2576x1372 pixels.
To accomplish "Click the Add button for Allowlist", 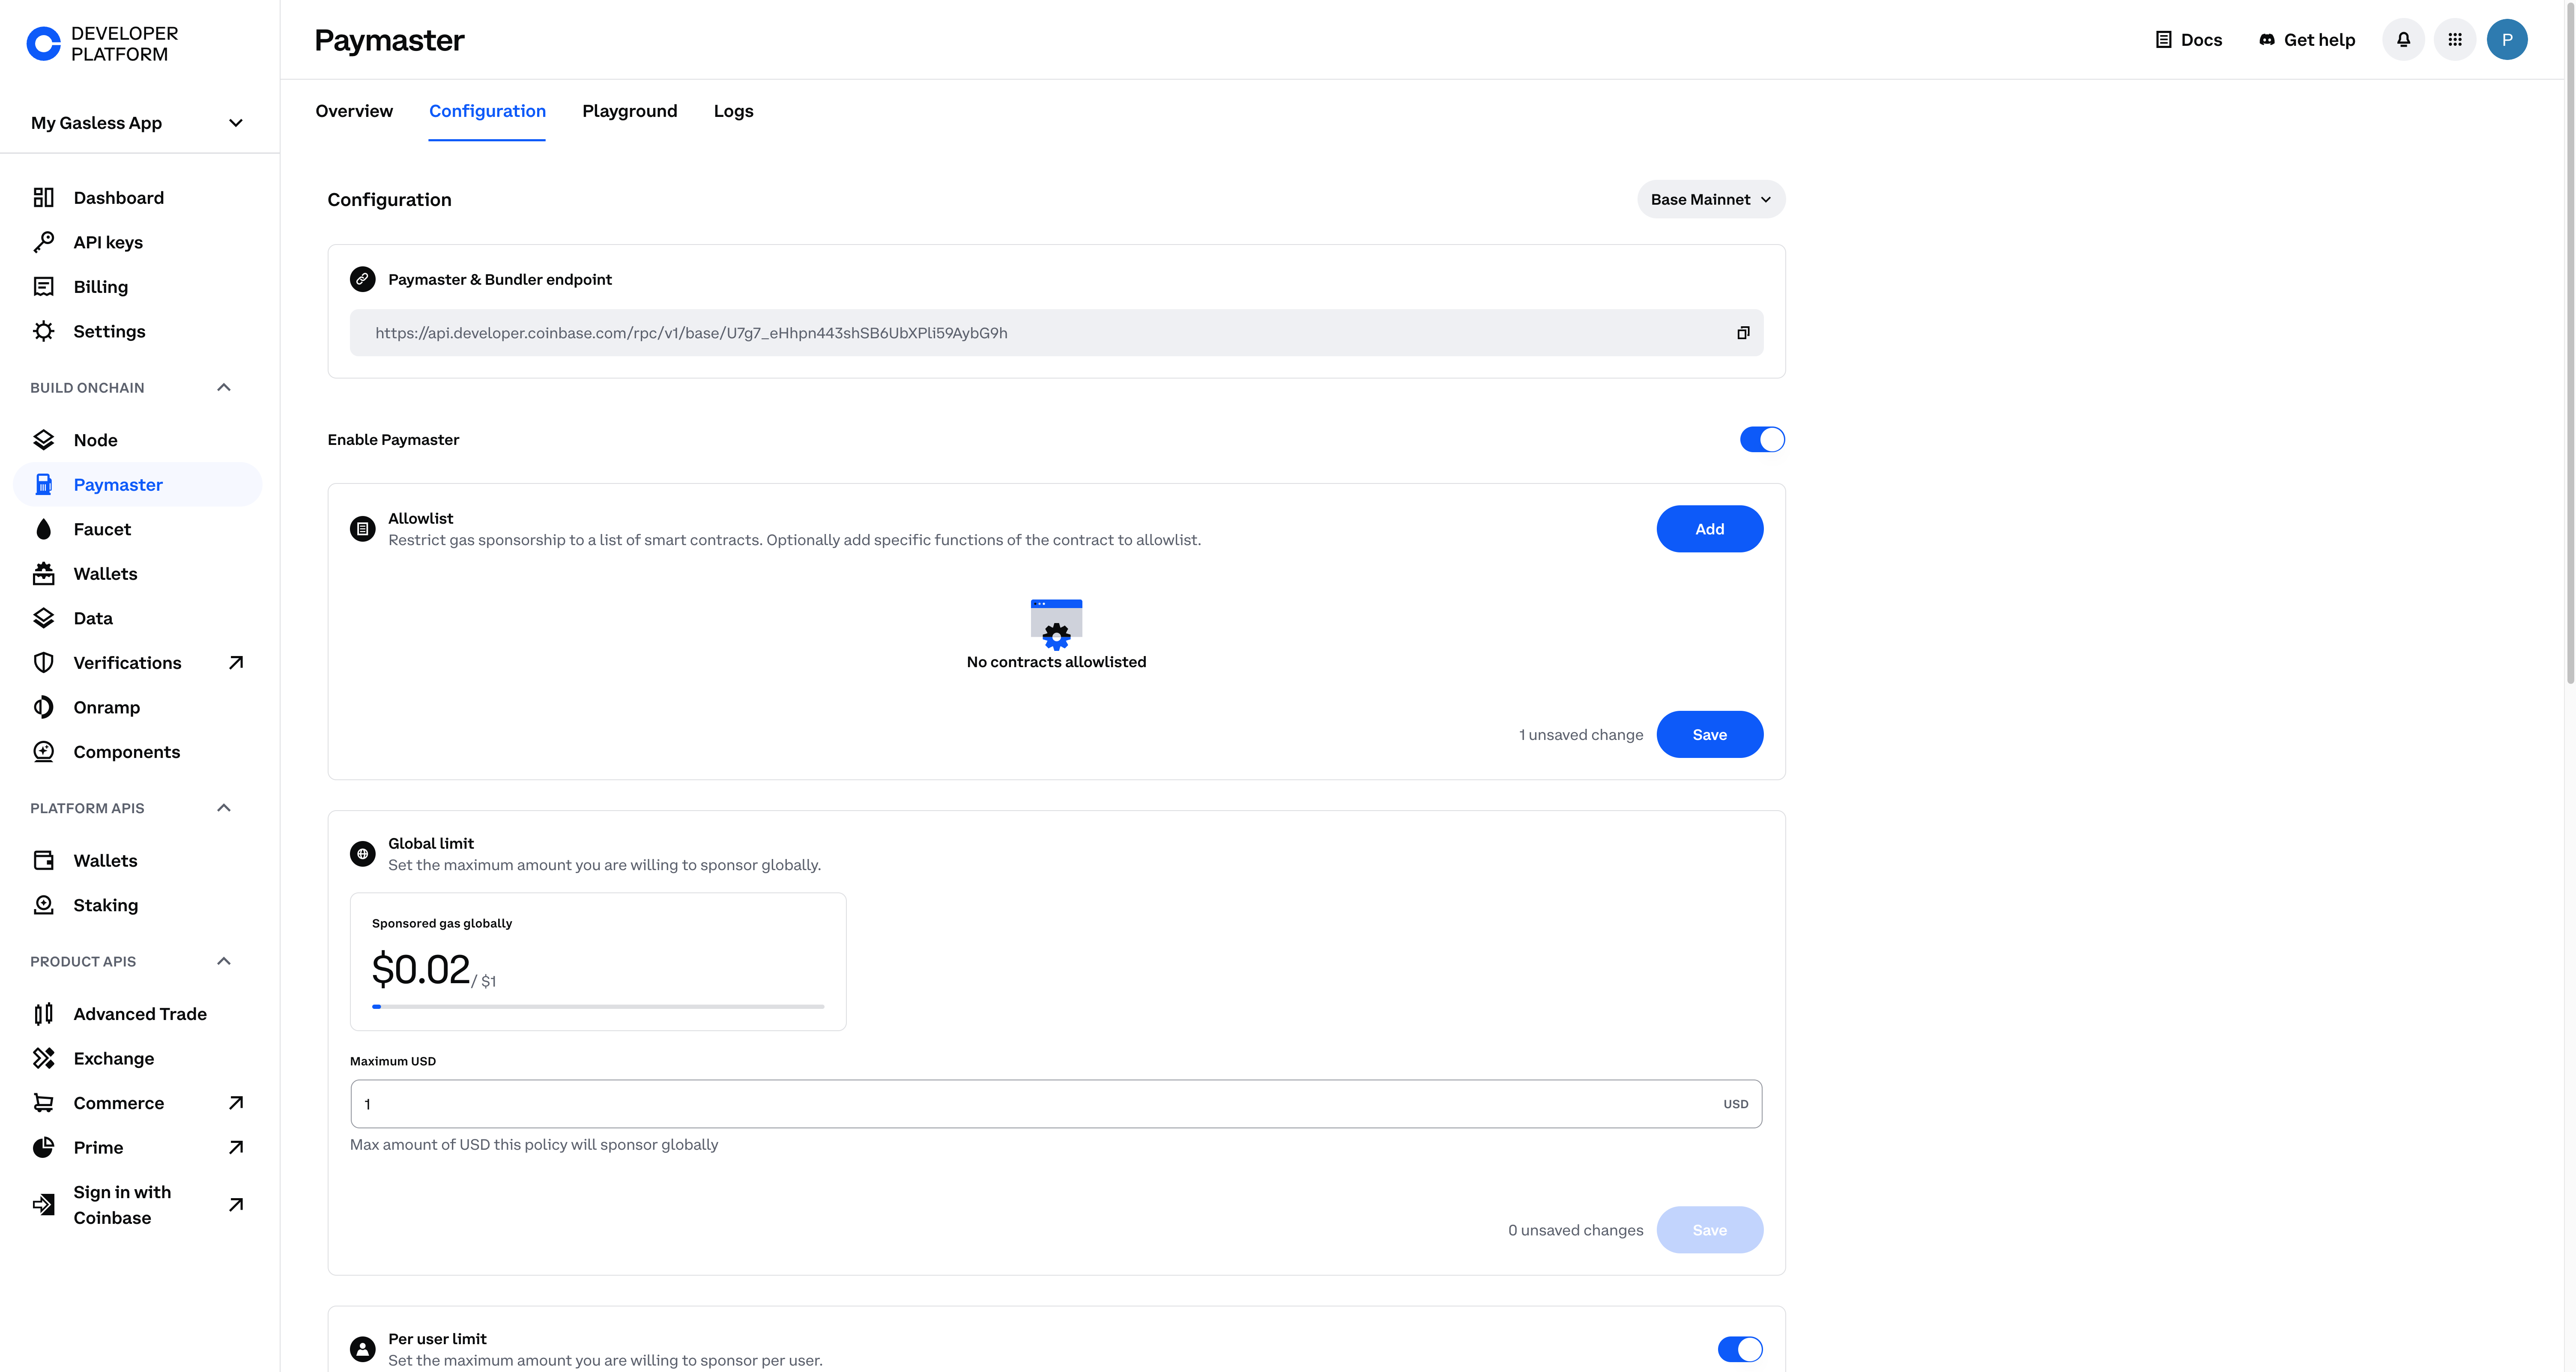I will click(1709, 528).
